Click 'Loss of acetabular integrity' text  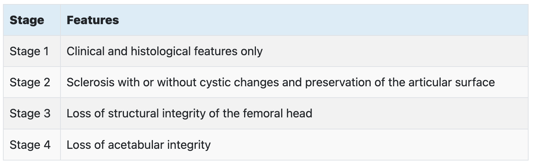139,145
